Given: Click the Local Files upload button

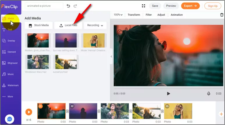Looking at the screenshot, I should pyautogui.click(x=68, y=25).
